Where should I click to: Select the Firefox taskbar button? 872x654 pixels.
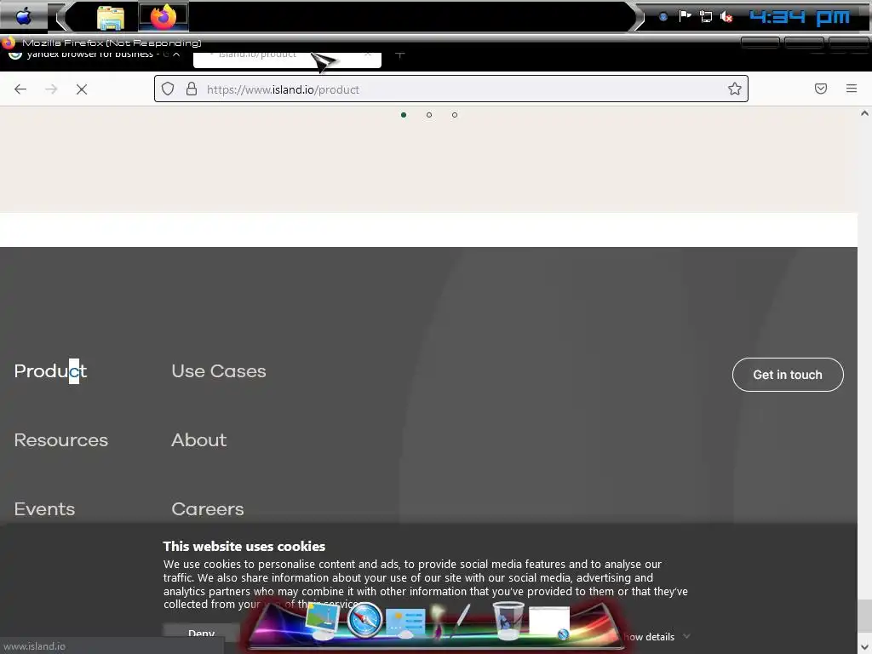click(163, 17)
